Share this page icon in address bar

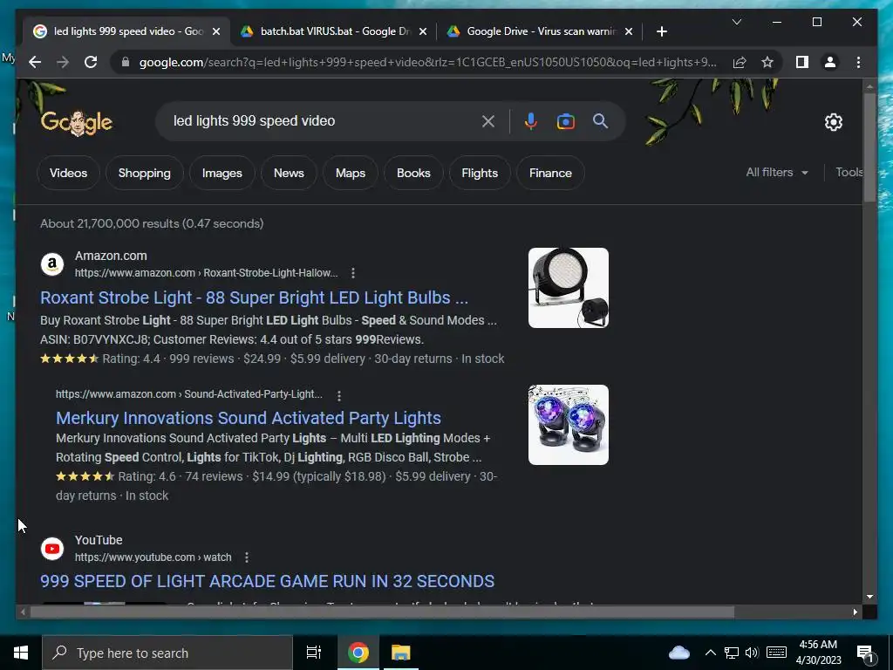[x=740, y=62]
